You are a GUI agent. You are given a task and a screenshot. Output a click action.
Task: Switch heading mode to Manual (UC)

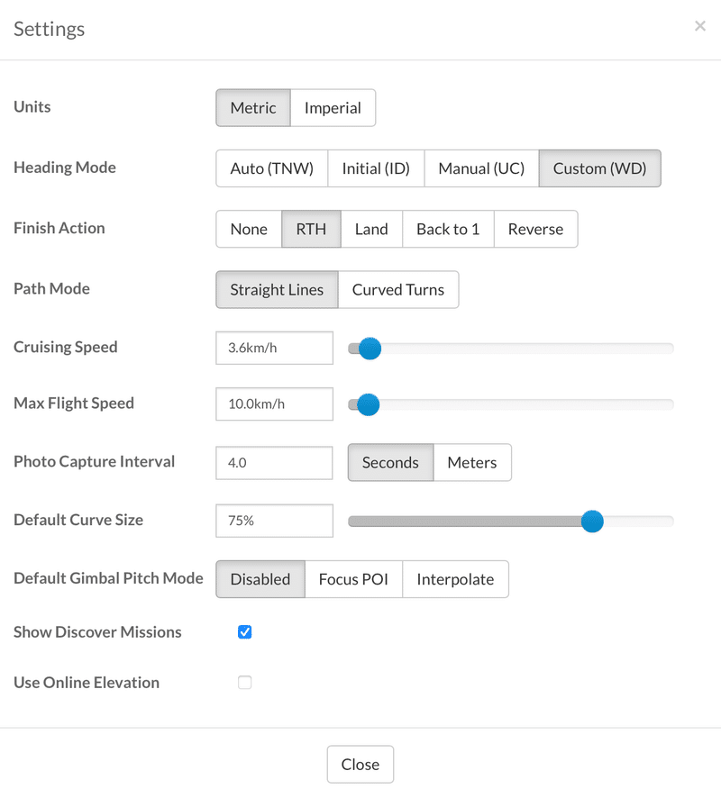click(x=481, y=168)
